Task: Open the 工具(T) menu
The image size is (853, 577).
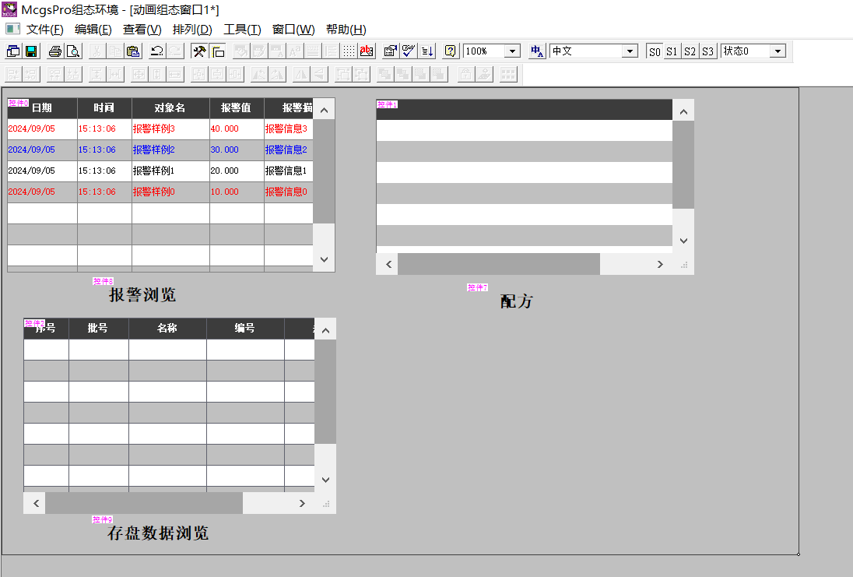Action: click(242, 30)
